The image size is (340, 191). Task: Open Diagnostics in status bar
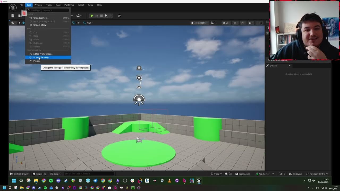[x=243, y=174]
